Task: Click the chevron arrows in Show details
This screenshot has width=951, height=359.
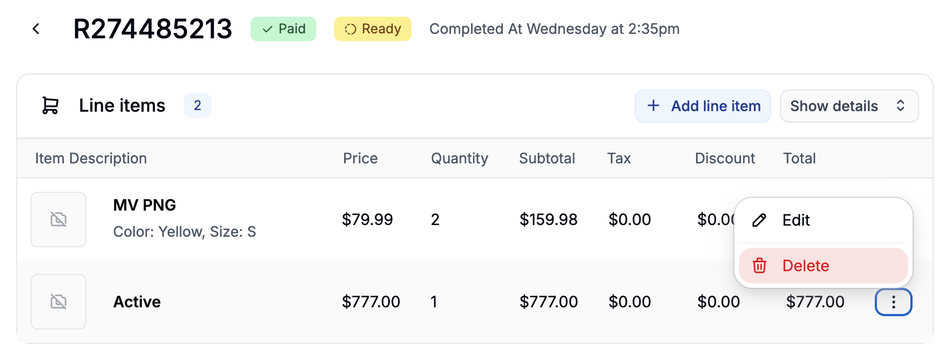Action: click(x=901, y=106)
